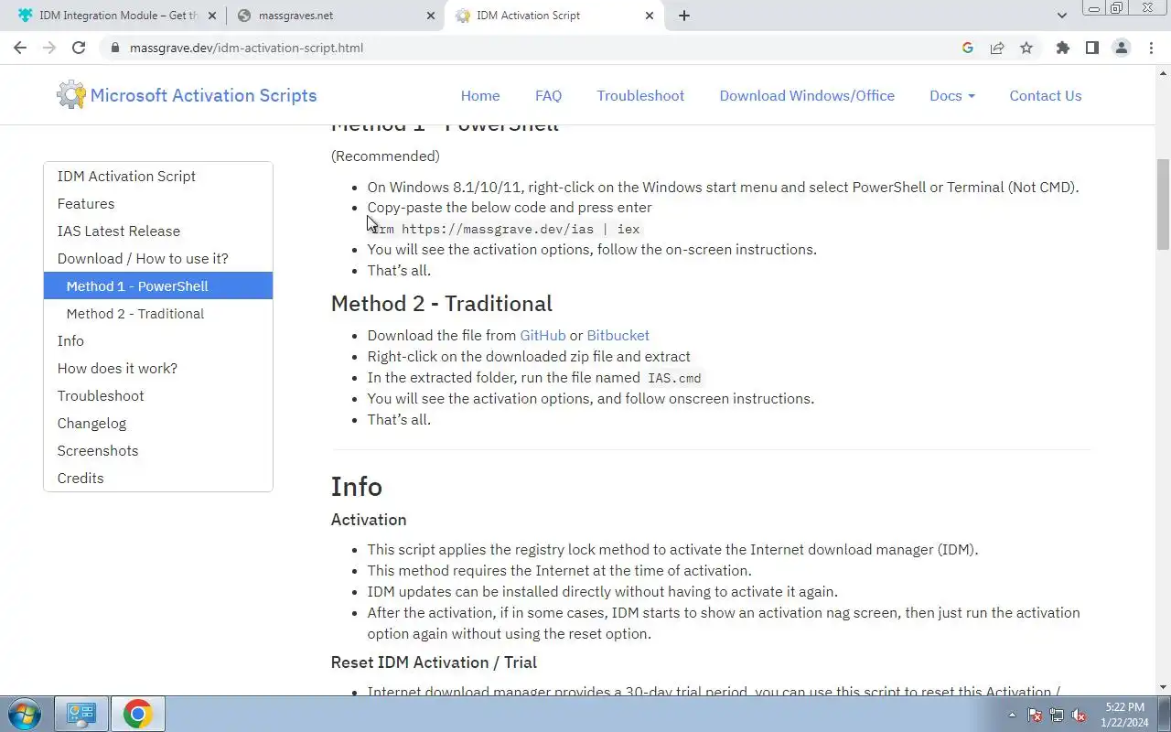1171x732 pixels.
Task: Close the IDM Activation Script tab
Action: coord(650,16)
